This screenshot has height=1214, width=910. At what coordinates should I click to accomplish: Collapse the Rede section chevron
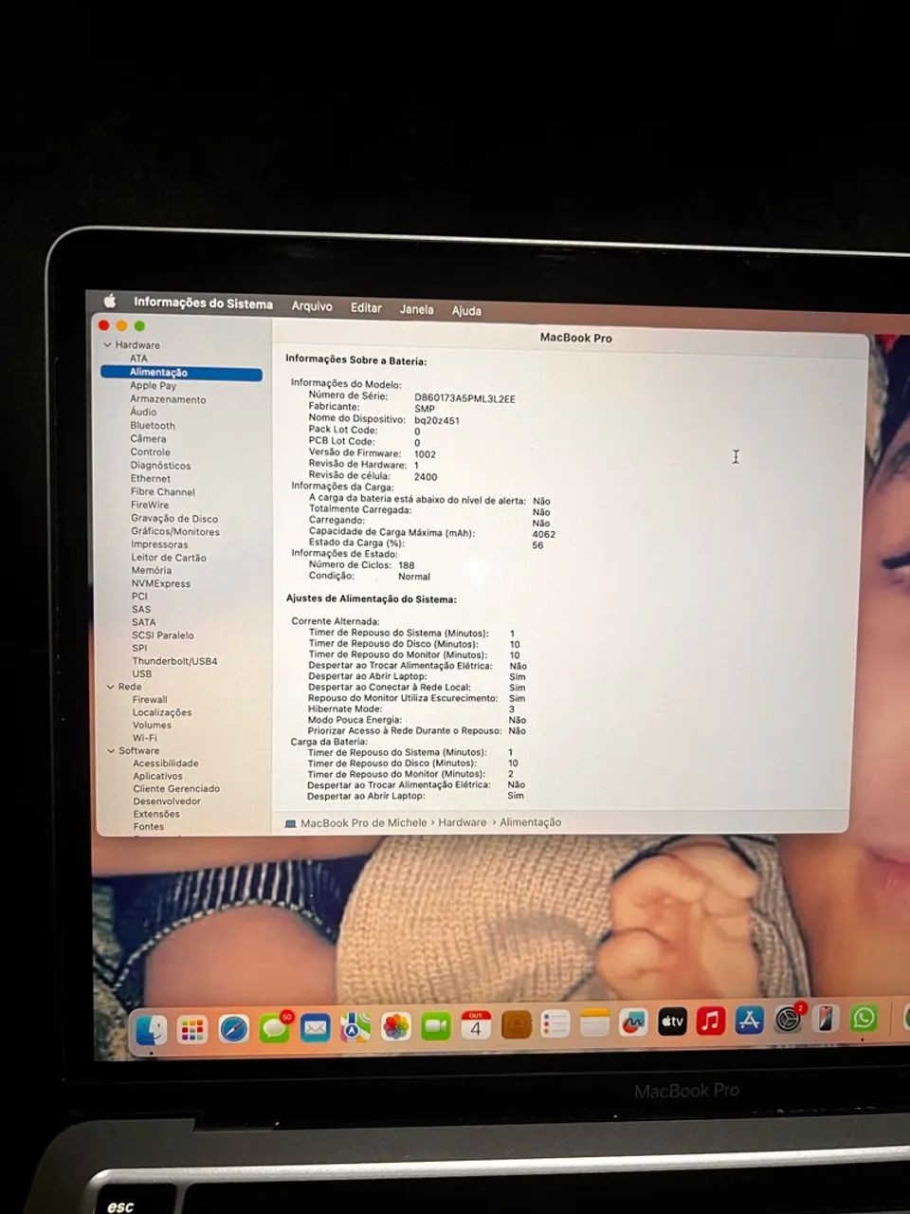110,687
